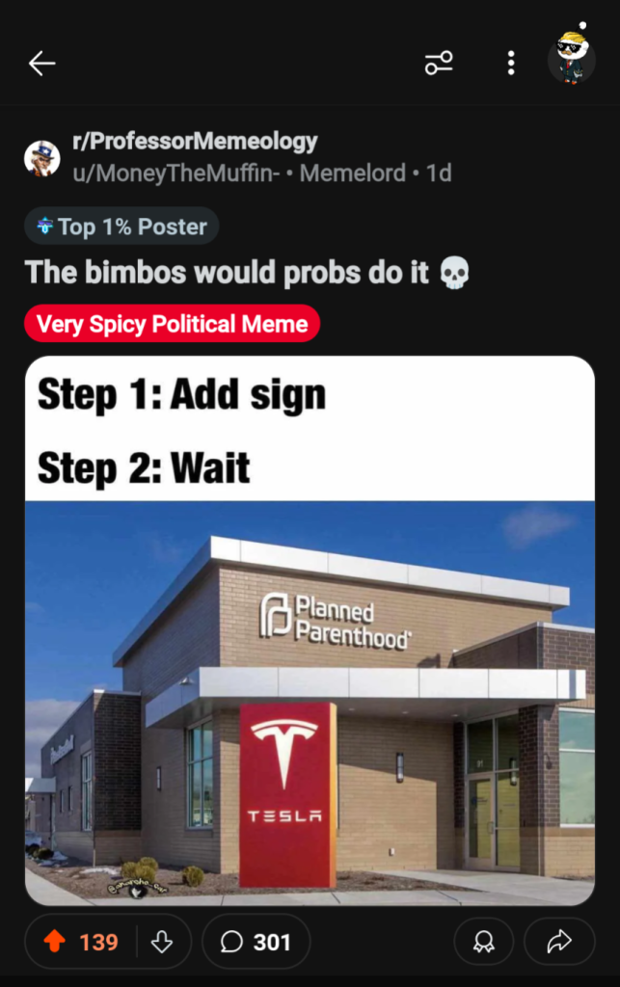Screen dimensions: 620x987
Task: Go to r/ProfessorMemeology subreddit
Action: click(195, 142)
